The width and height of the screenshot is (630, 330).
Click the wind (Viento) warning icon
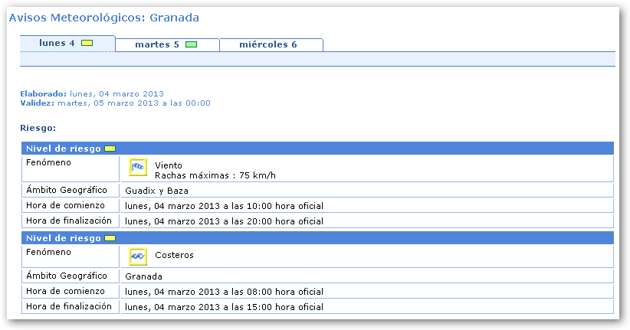pos(138,168)
